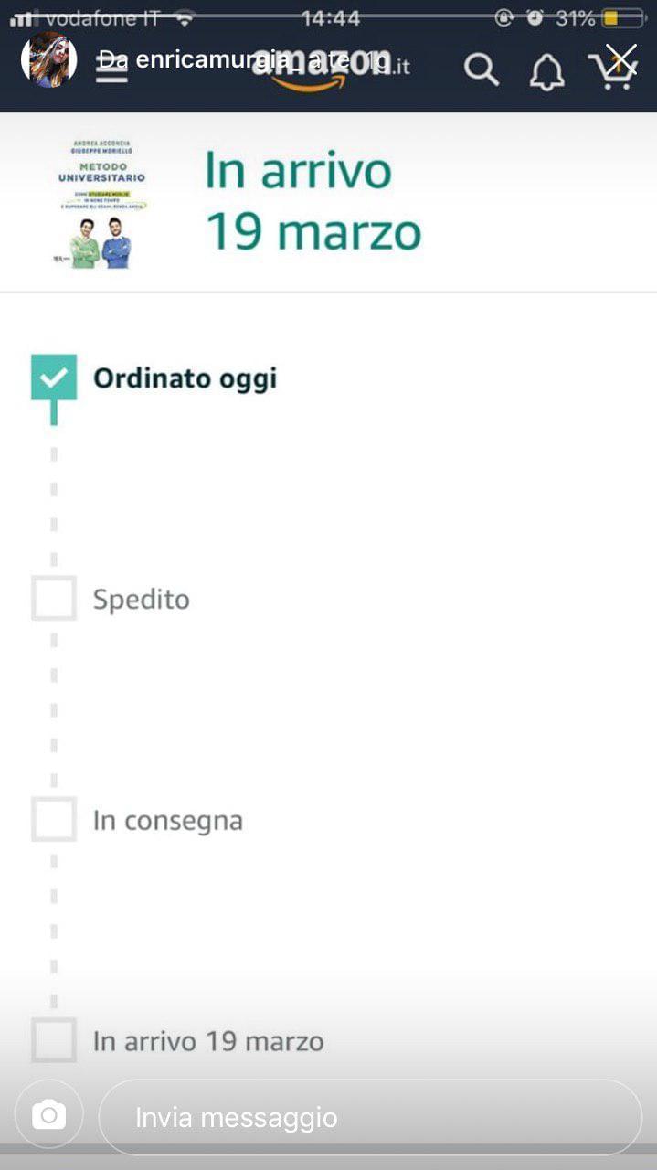Focus the Invia messaggio text field
Image resolution: width=657 pixels, height=1170 pixels.
[370, 1117]
